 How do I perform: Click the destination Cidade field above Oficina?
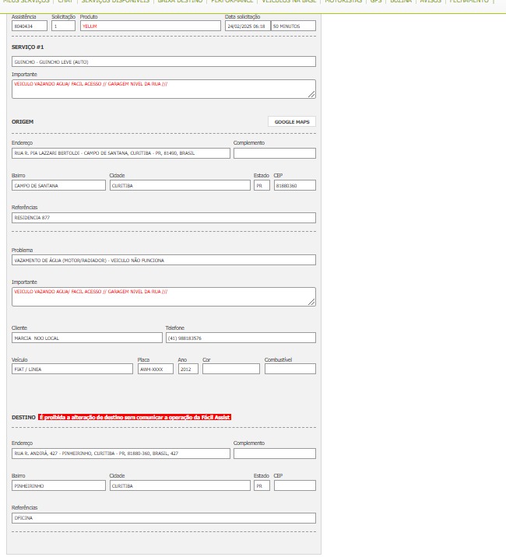click(180, 485)
